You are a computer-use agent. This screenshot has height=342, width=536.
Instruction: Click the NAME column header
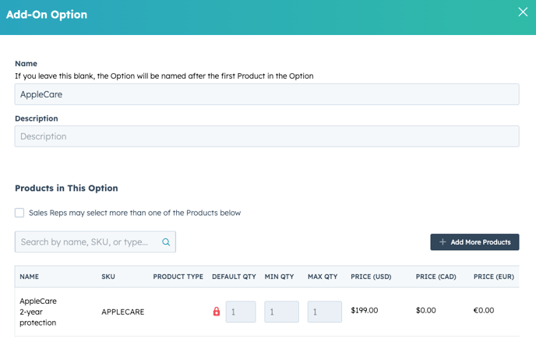click(30, 277)
